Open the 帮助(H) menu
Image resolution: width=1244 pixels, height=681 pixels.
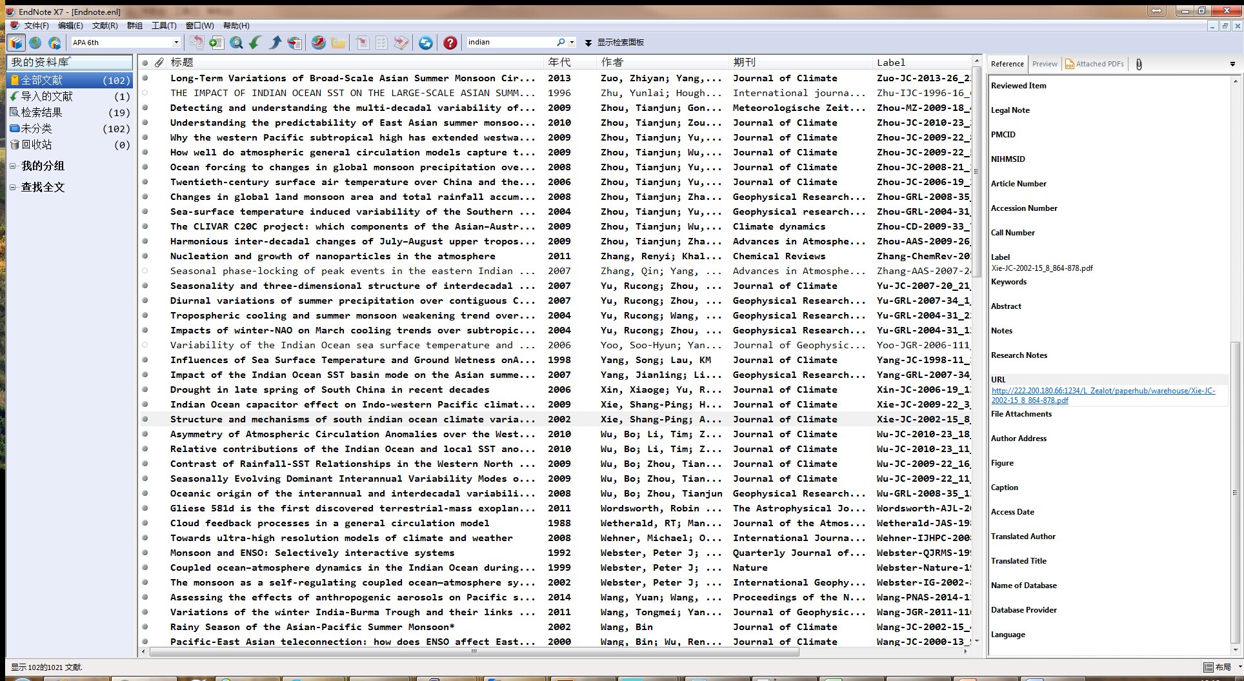pyautogui.click(x=236, y=26)
